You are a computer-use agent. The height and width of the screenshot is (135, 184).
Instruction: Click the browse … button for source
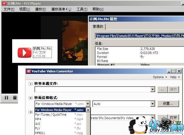(x=162, y=89)
